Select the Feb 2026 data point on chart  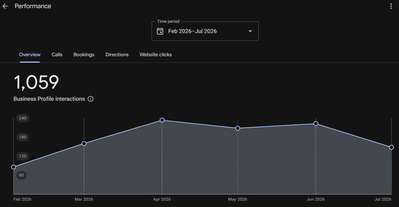pyautogui.click(x=14, y=167)
